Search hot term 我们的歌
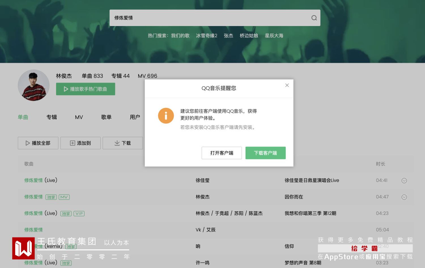This screenshot has height=268, width=425. [180, 36]
